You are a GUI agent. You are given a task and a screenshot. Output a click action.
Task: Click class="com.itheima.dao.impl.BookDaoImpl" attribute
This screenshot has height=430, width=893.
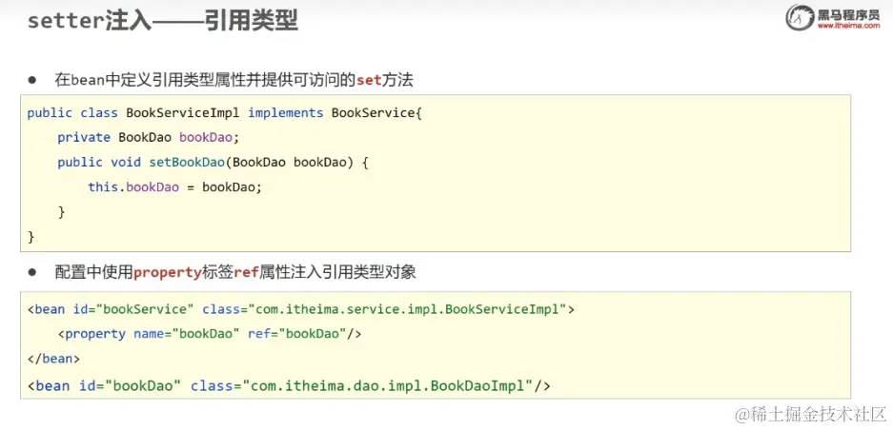(x=362, y=385)
